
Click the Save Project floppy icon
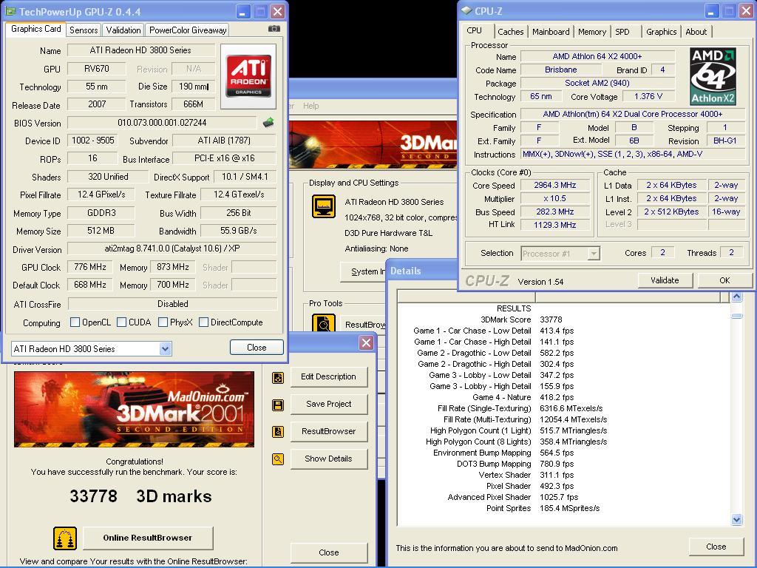point(278,405)
